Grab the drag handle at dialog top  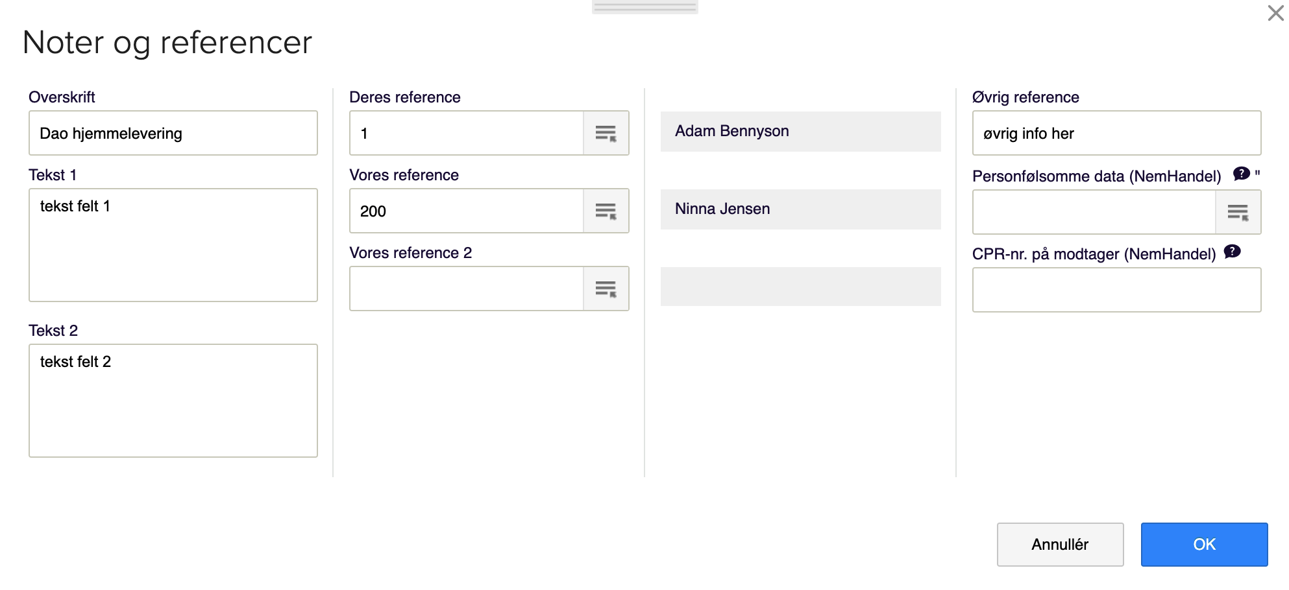[x=644, y=7]
